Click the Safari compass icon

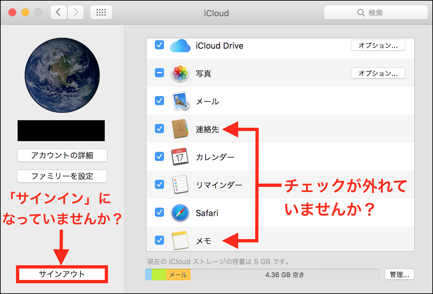180,213
